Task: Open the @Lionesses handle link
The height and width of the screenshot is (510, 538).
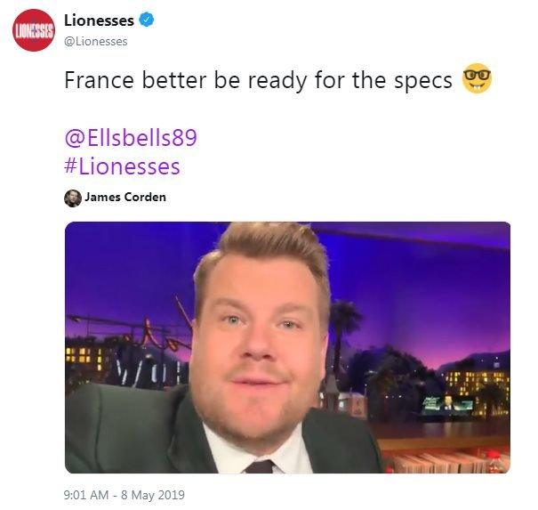Action: click(x=96, y=41)
